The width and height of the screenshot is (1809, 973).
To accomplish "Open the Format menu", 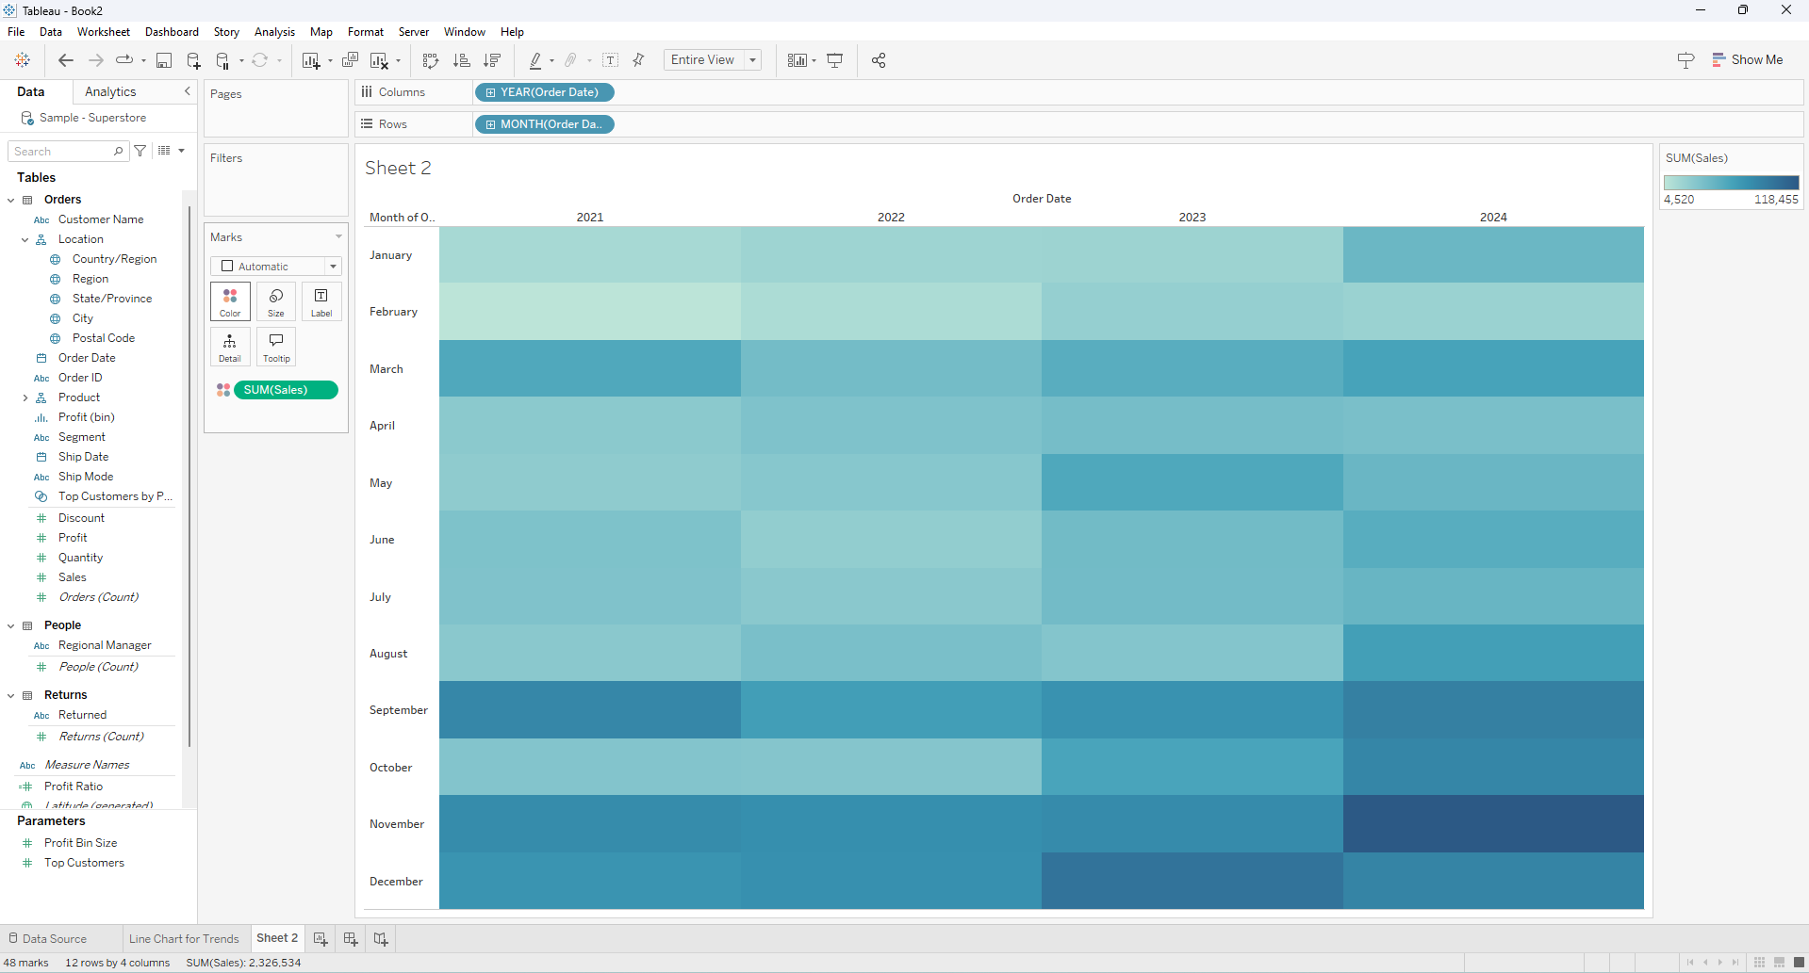I will [366, 32].
